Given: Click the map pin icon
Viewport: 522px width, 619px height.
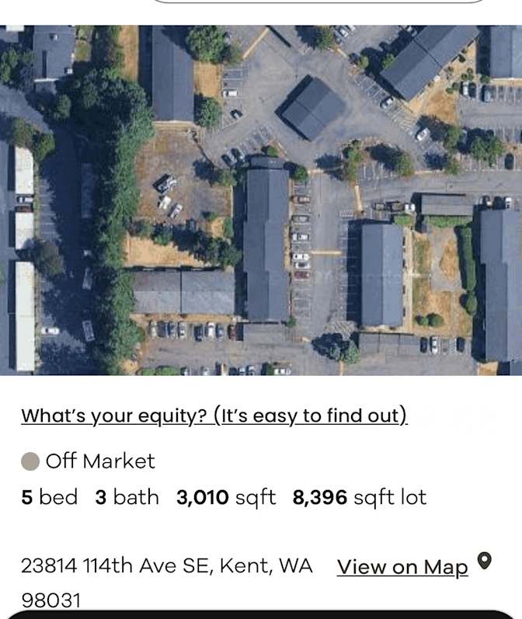Looking at the screenshot, I should (x=485, y=561).
